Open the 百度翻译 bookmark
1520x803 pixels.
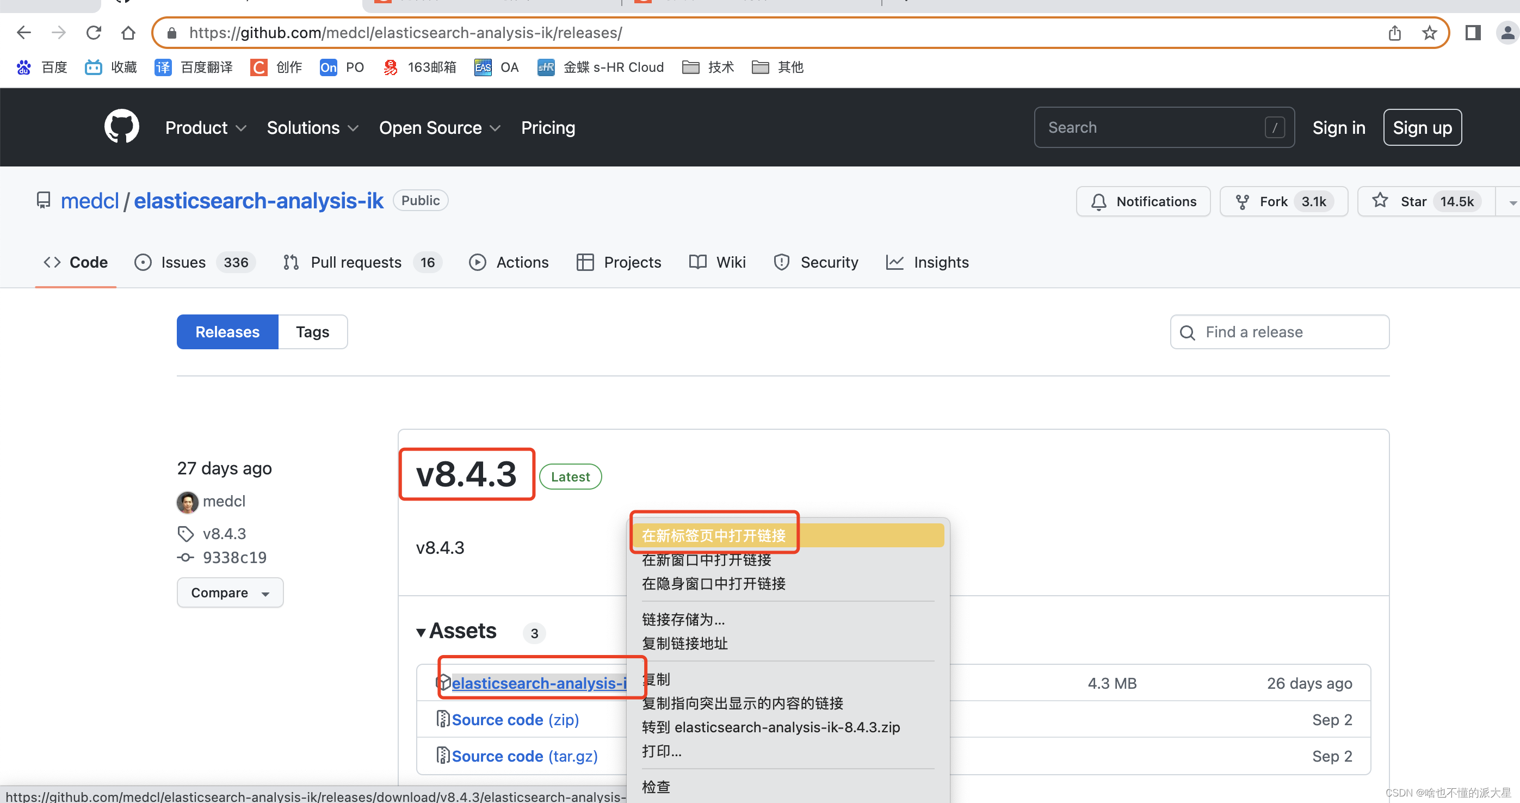[x=194, y=67]
